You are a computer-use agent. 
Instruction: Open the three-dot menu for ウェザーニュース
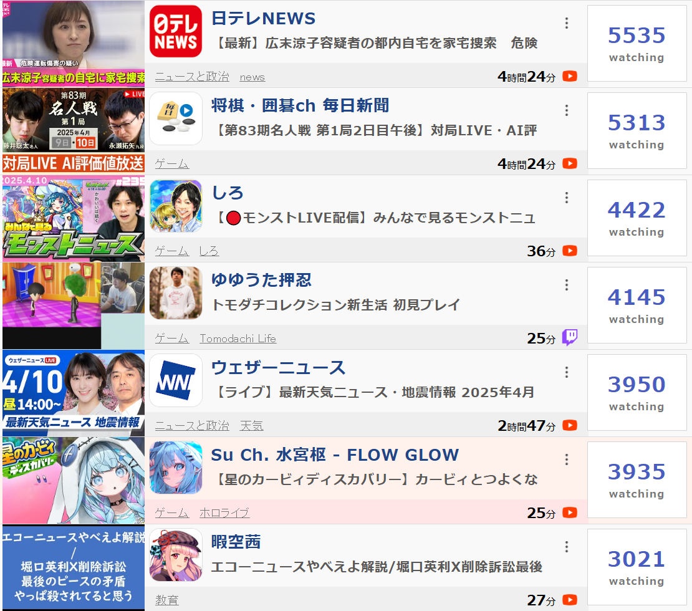coord(567,372)
